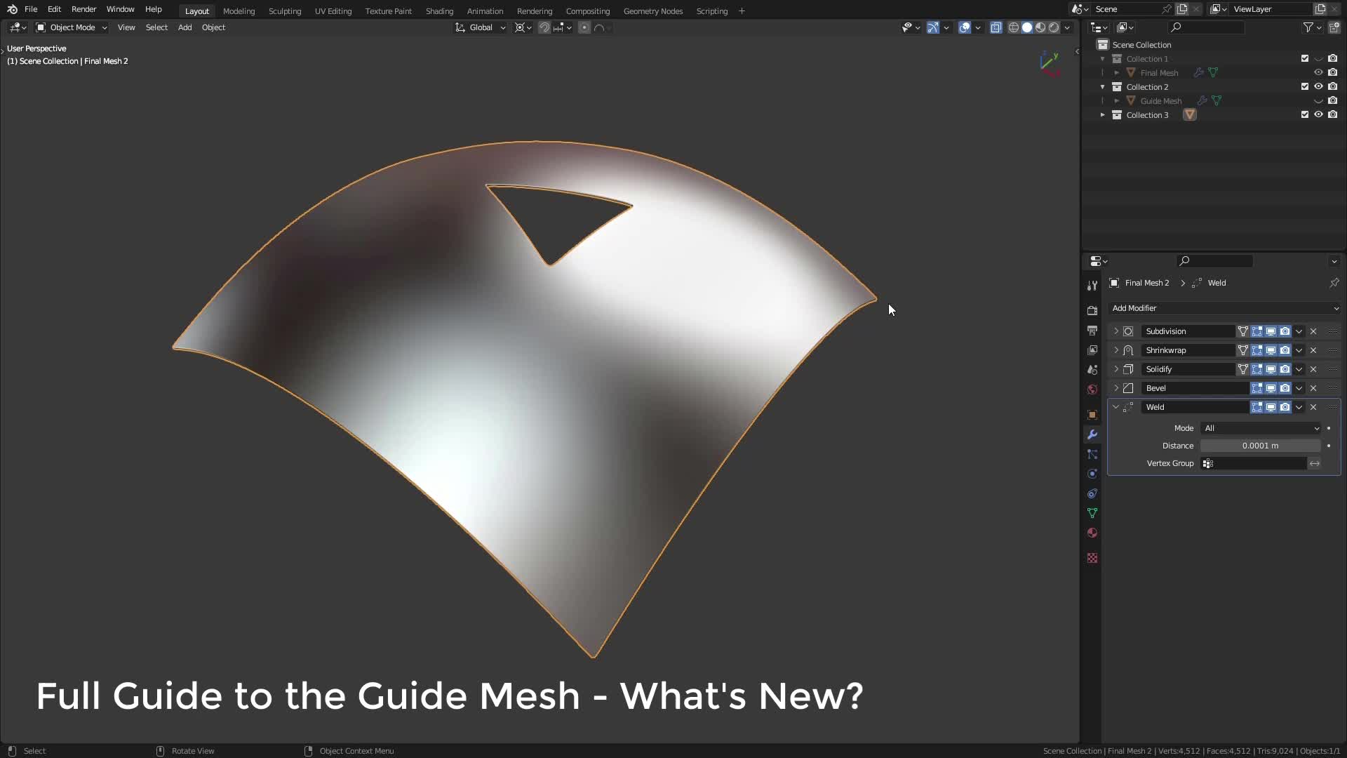1347x758 pixels.
Task: Switch to Geometry Nodes workspace tab
Action: pyautogui.click(x=653, y=11)
